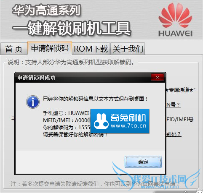Click the www.7to.cn website text

pos(128,126)
